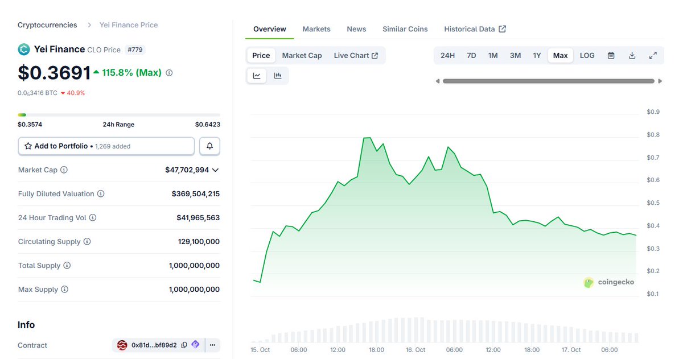Open the Historical Data external link tab
683x359 pixels.
tap(475, 29)
